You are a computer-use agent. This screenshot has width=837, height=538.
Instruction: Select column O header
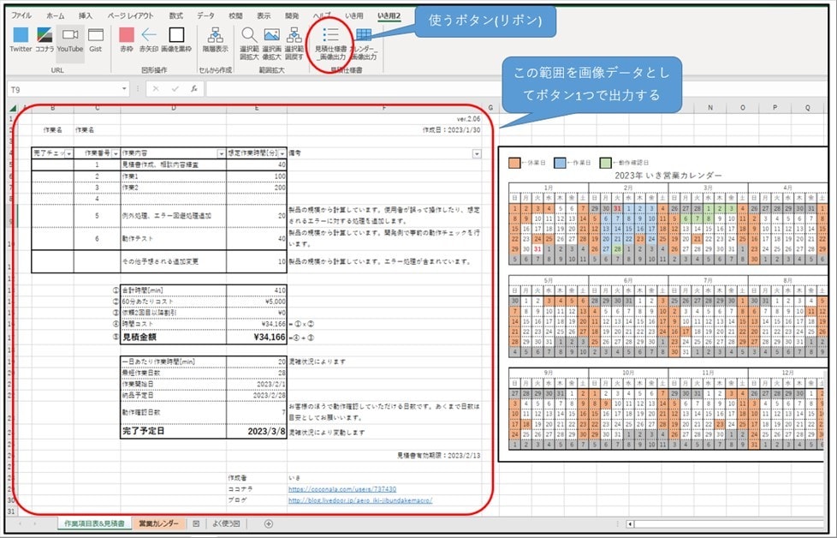tap(743, 108)
